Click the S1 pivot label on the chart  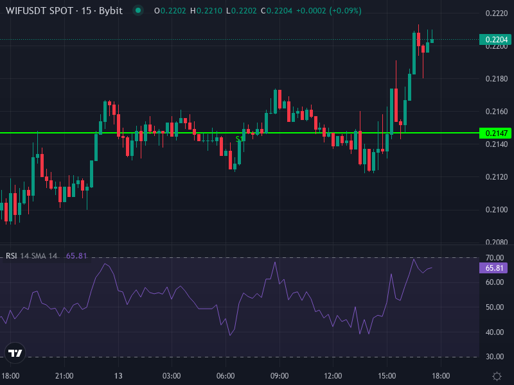(239, 138)
